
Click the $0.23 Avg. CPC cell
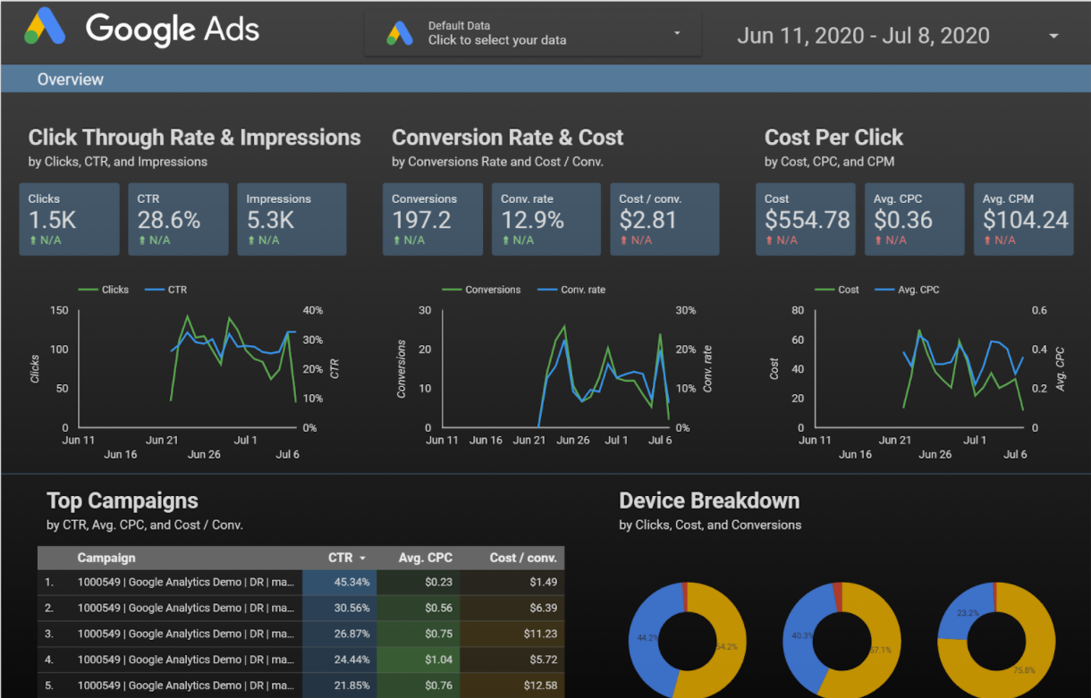pyautogui.click(x=419, y=582)
